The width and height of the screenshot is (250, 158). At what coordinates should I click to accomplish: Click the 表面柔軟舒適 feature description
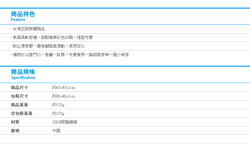pyautogui.click(x=53, y=38)
